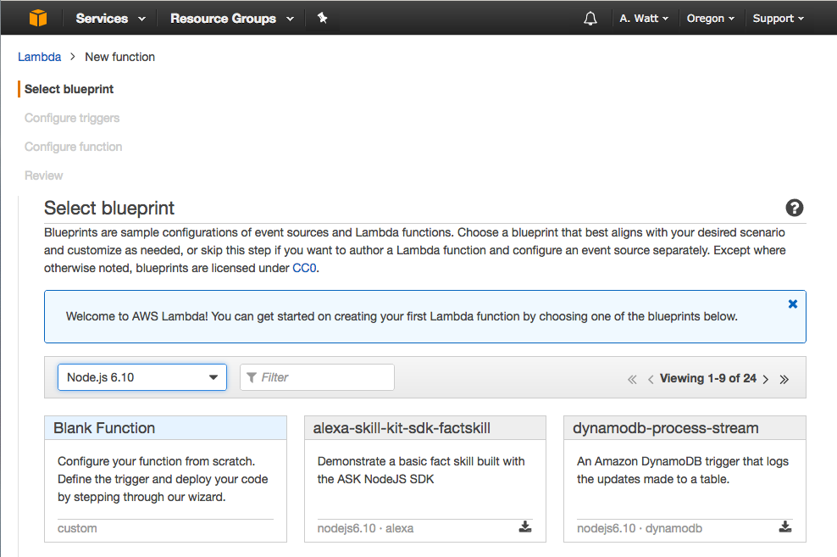Click the help question mark beside Select blueprint
The image size is (837, 557).
coord(794,208)
